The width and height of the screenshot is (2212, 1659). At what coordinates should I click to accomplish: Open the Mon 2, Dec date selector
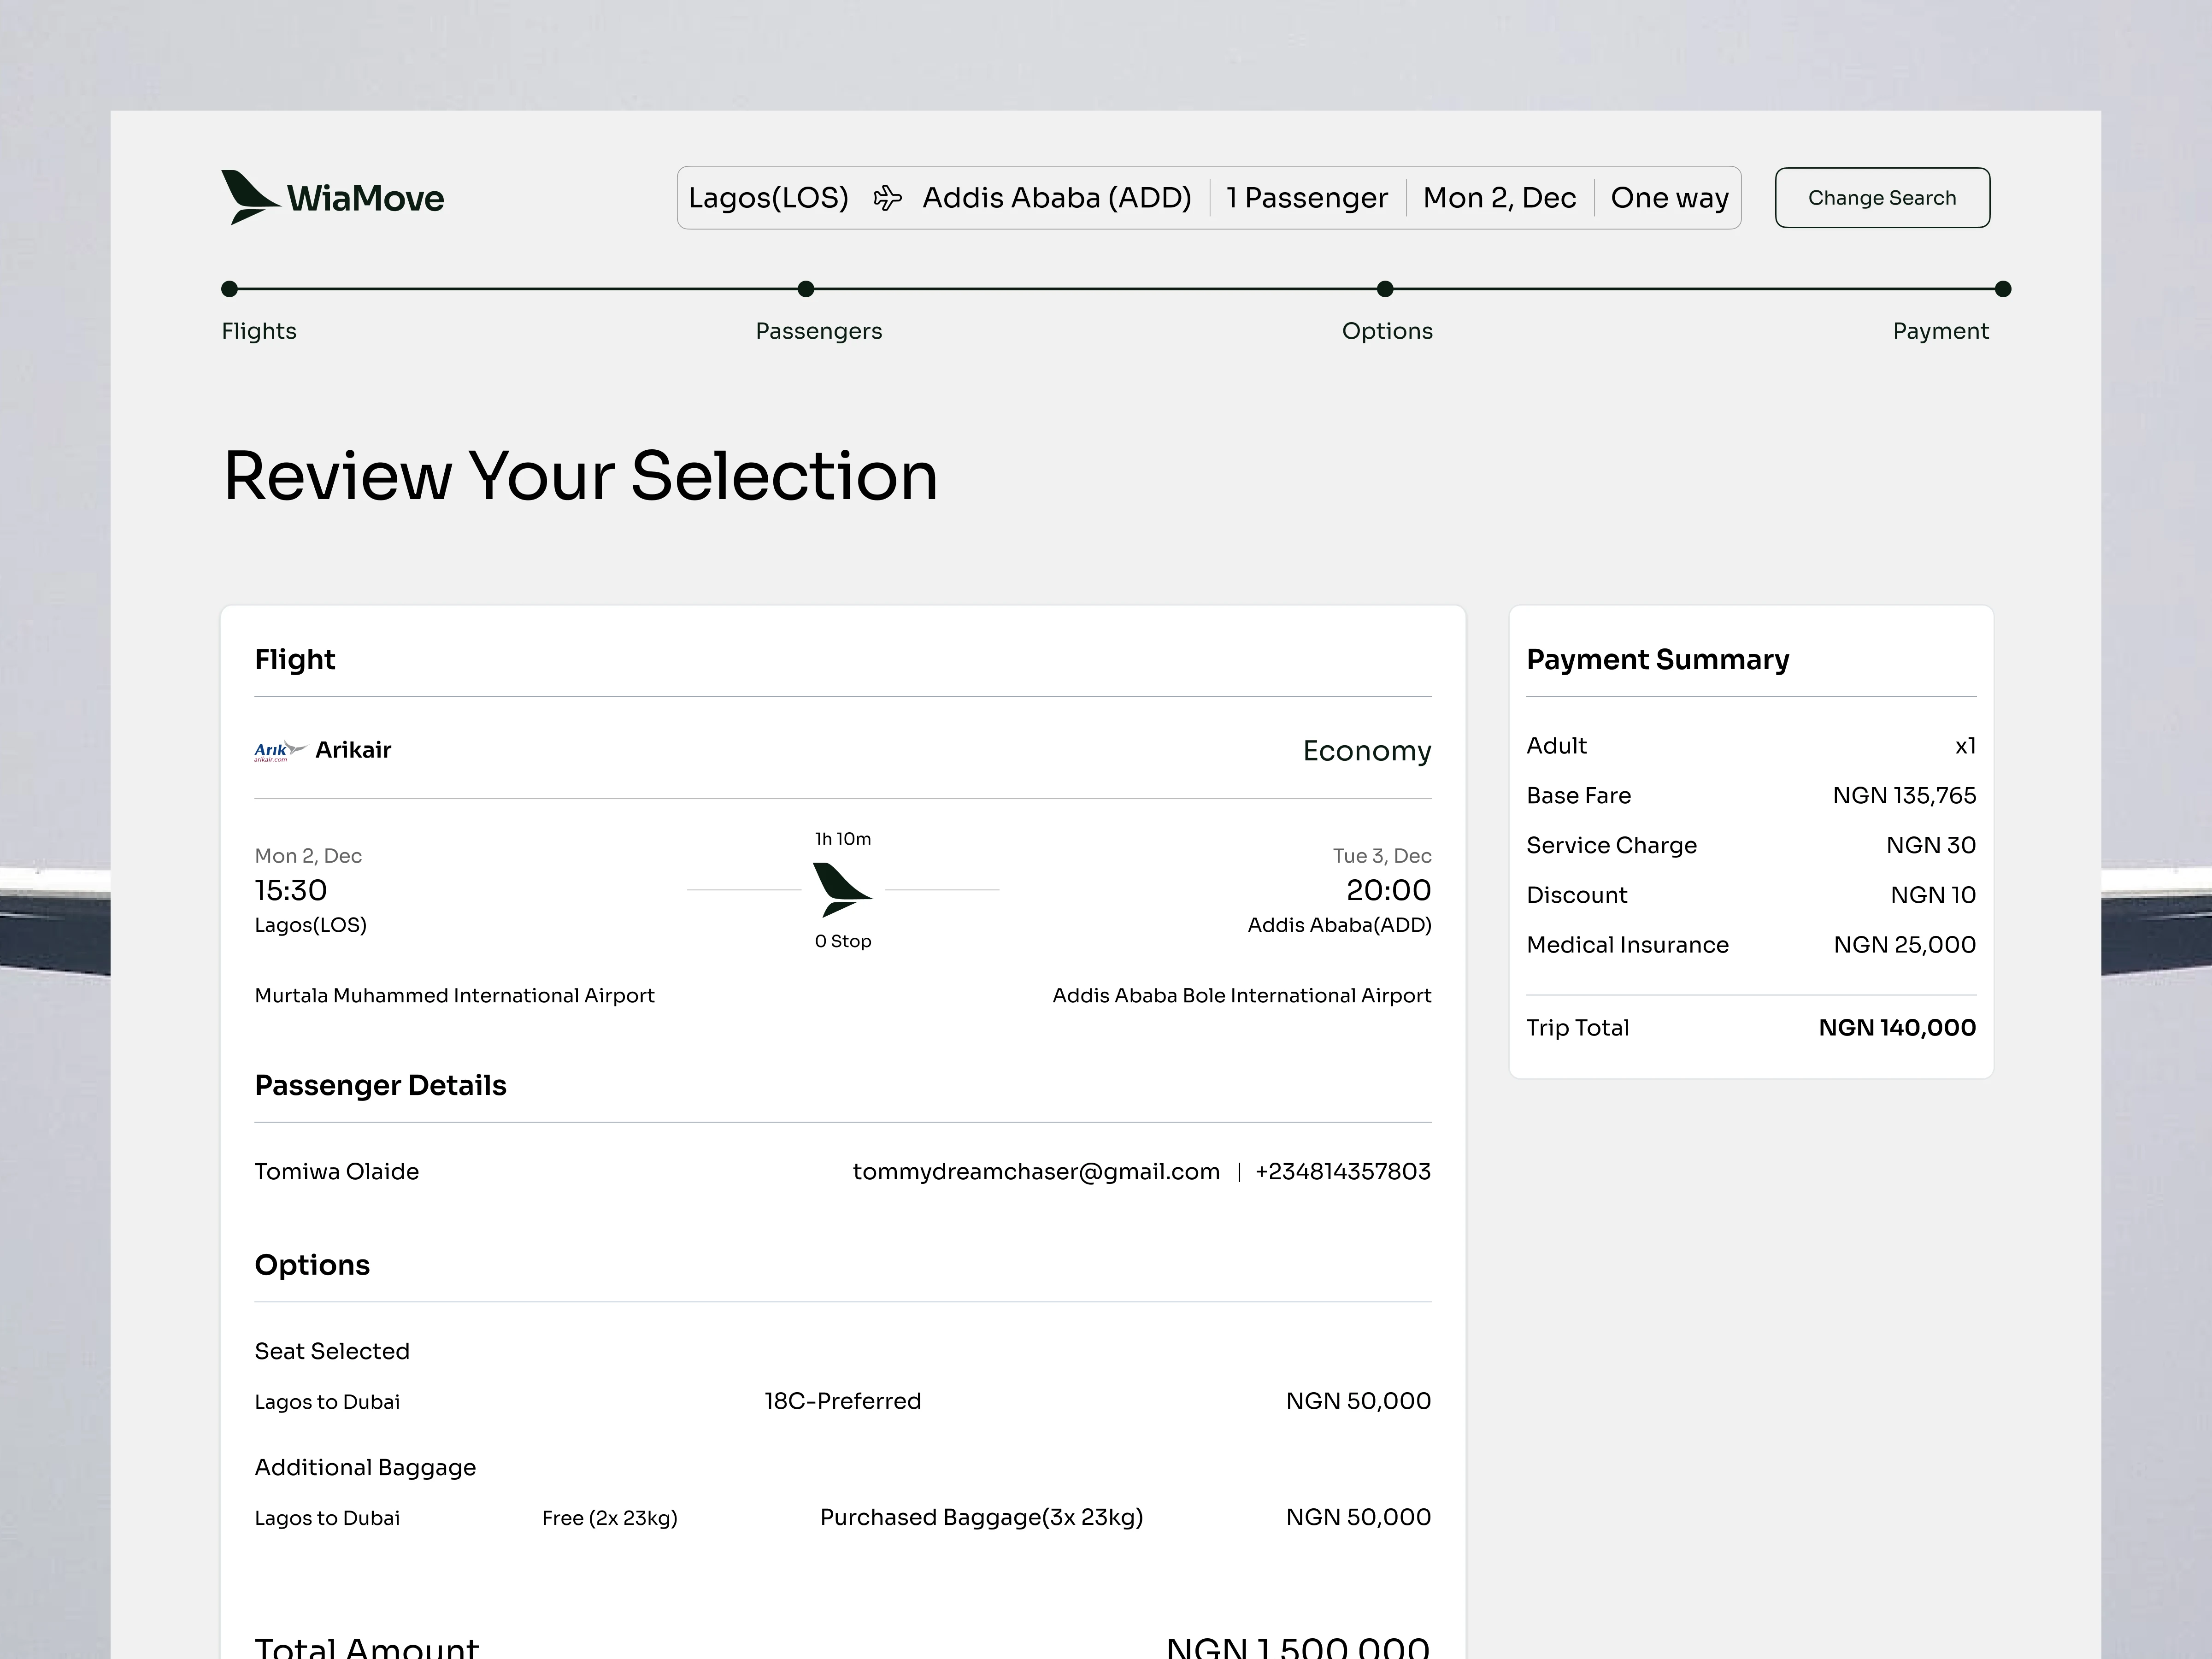(x=1498, y=198)
